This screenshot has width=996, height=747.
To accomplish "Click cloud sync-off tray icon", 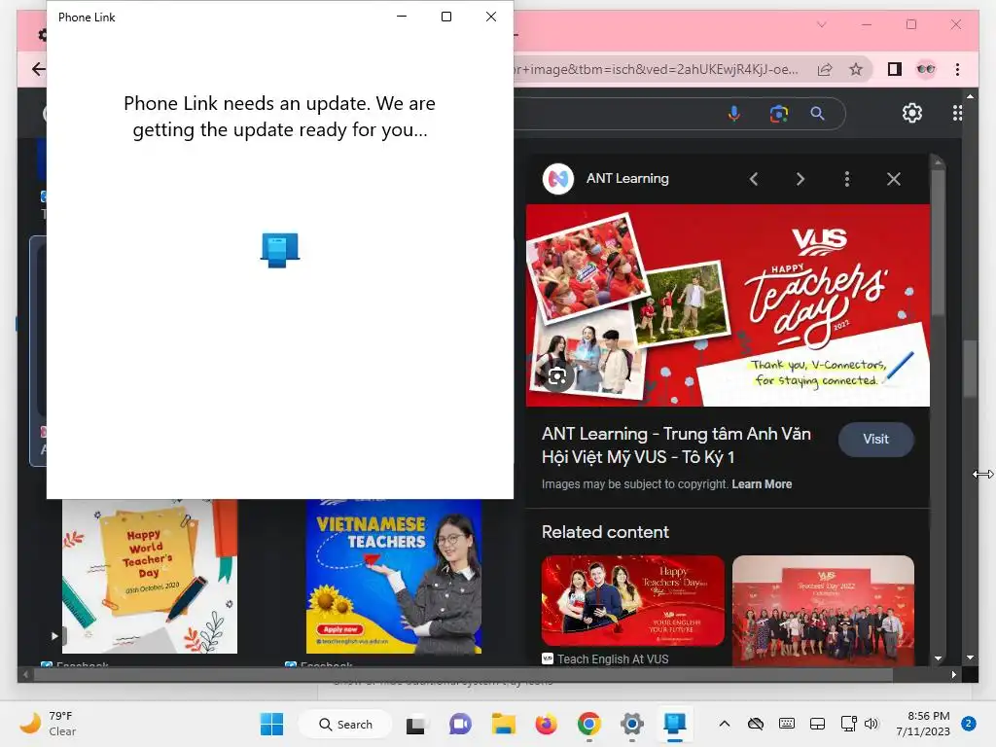I will point(755,724).
